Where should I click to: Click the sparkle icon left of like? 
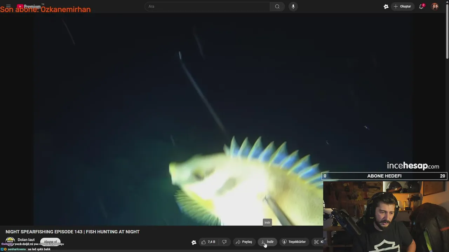pos(194,242)
